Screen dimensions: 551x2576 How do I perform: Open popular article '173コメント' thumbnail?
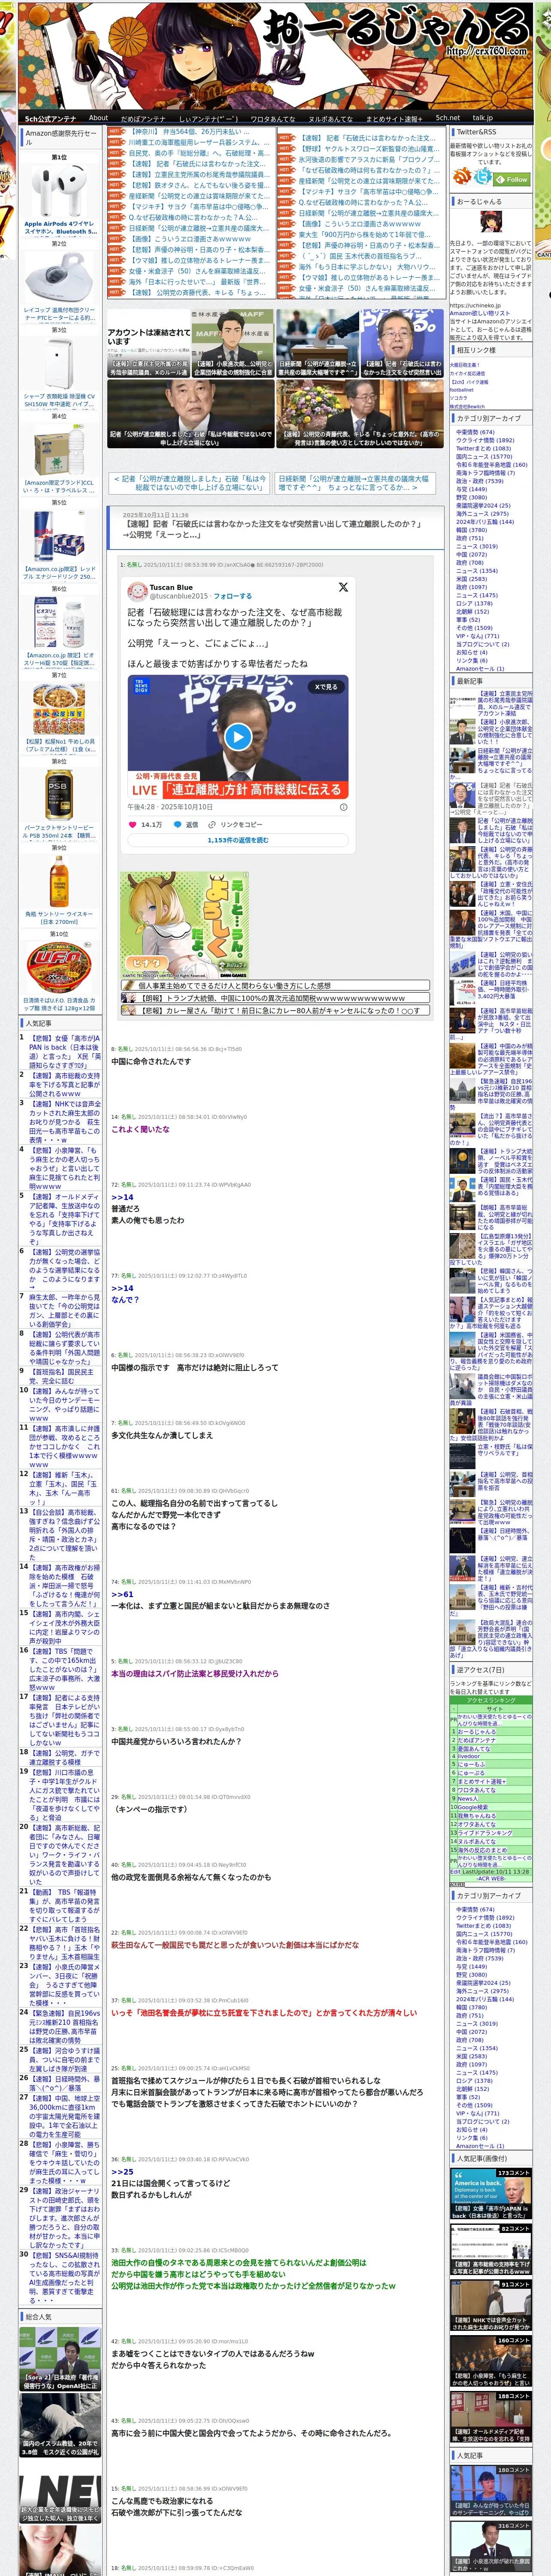click(x=490, y=2194)
